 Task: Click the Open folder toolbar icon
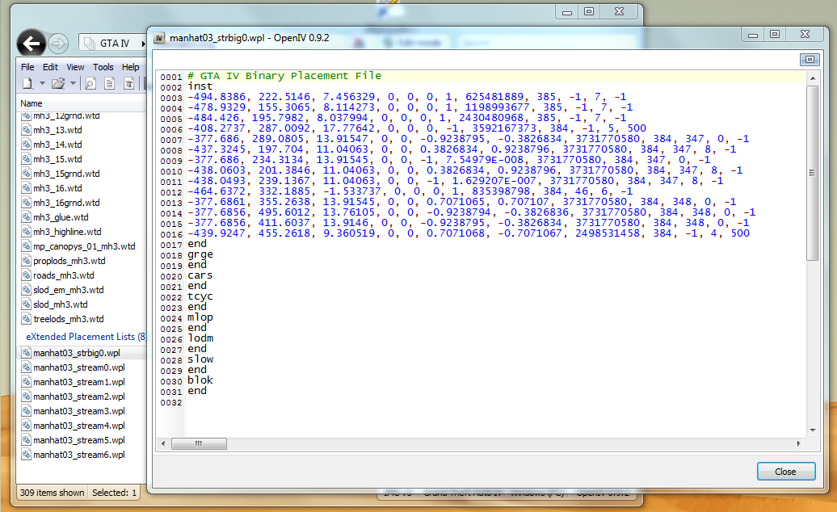pyautogui.click(x=57, y=83)
